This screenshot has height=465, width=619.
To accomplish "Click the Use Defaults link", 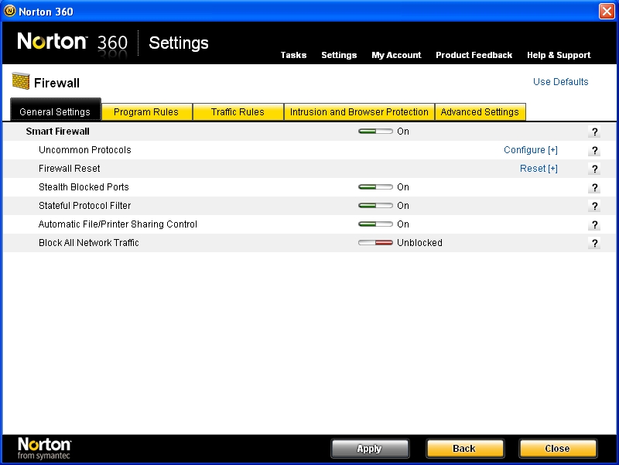I will click(560, 82).
